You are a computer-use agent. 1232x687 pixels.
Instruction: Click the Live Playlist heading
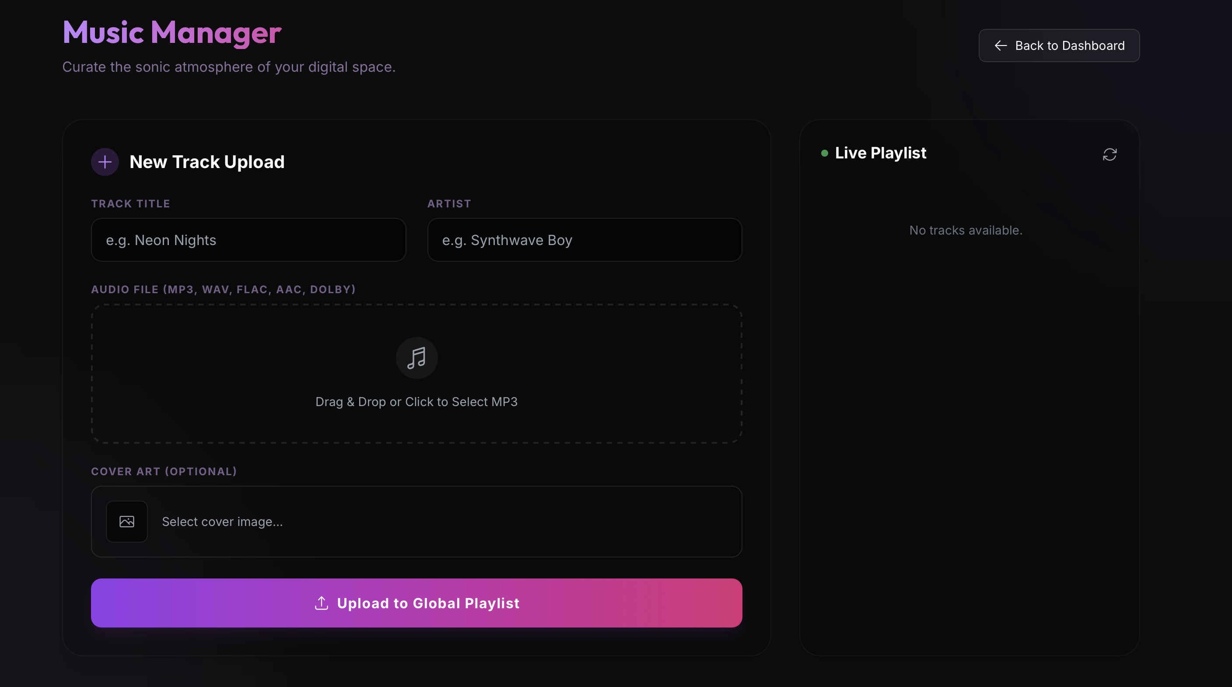[x=881, y=153]
